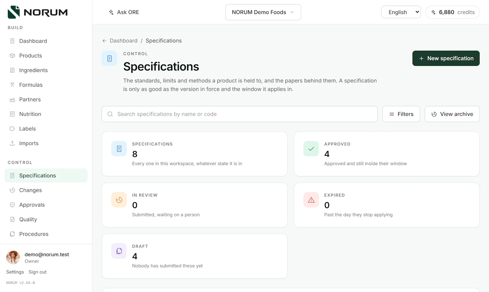
Task: Click the In Review card clock icon
Action: point(119,200)
